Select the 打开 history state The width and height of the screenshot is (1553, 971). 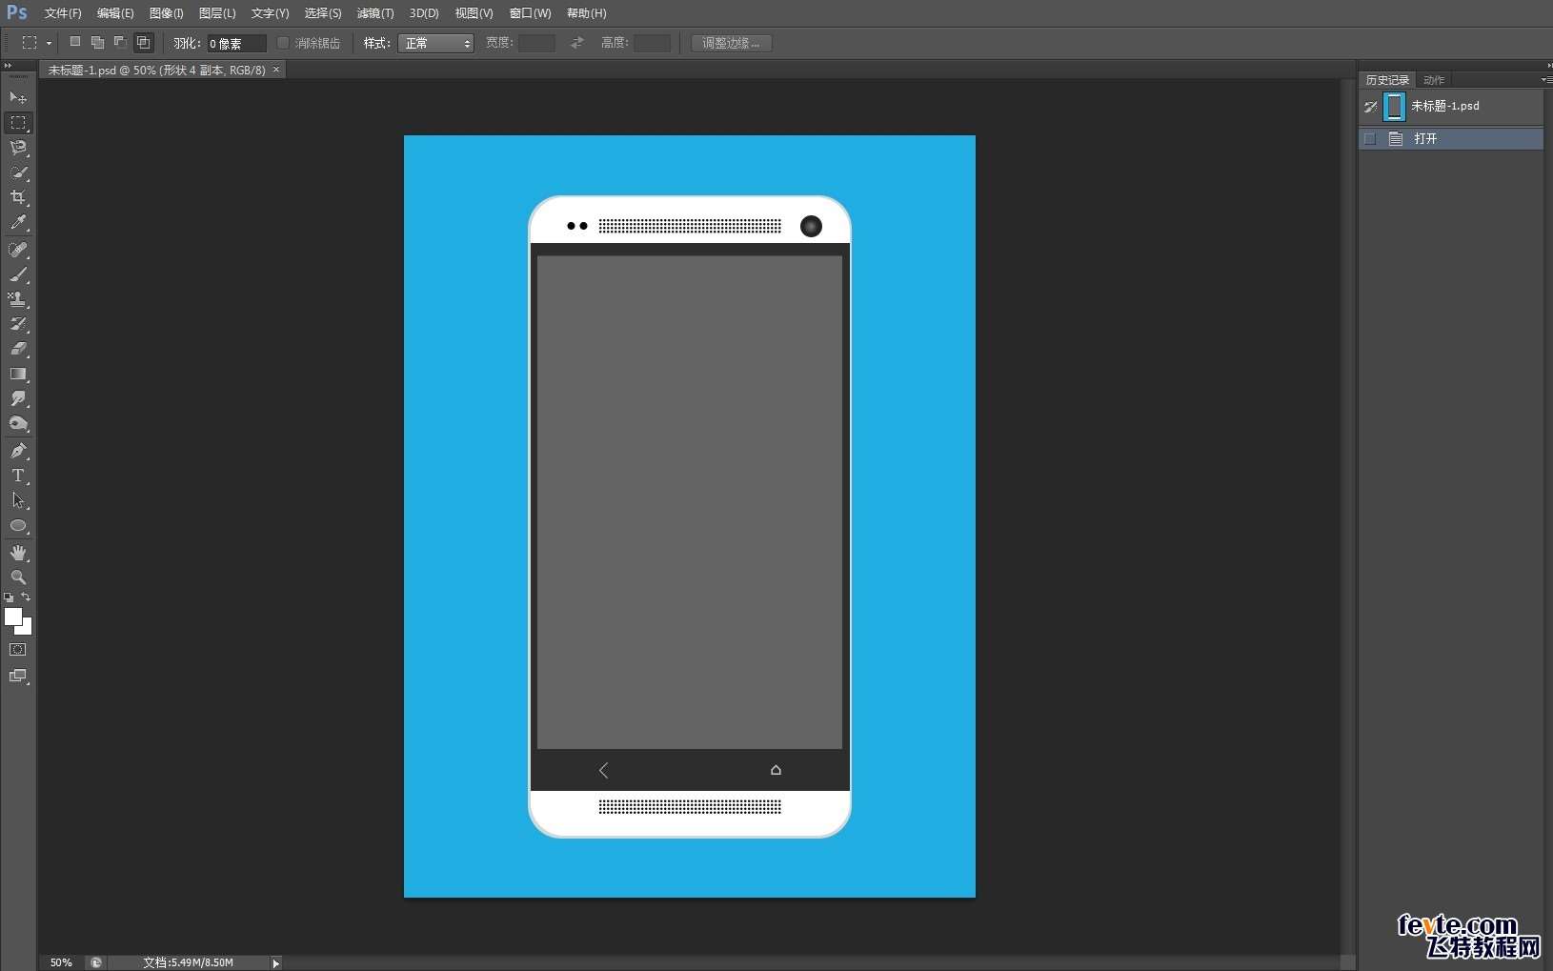coord(1451,139)
